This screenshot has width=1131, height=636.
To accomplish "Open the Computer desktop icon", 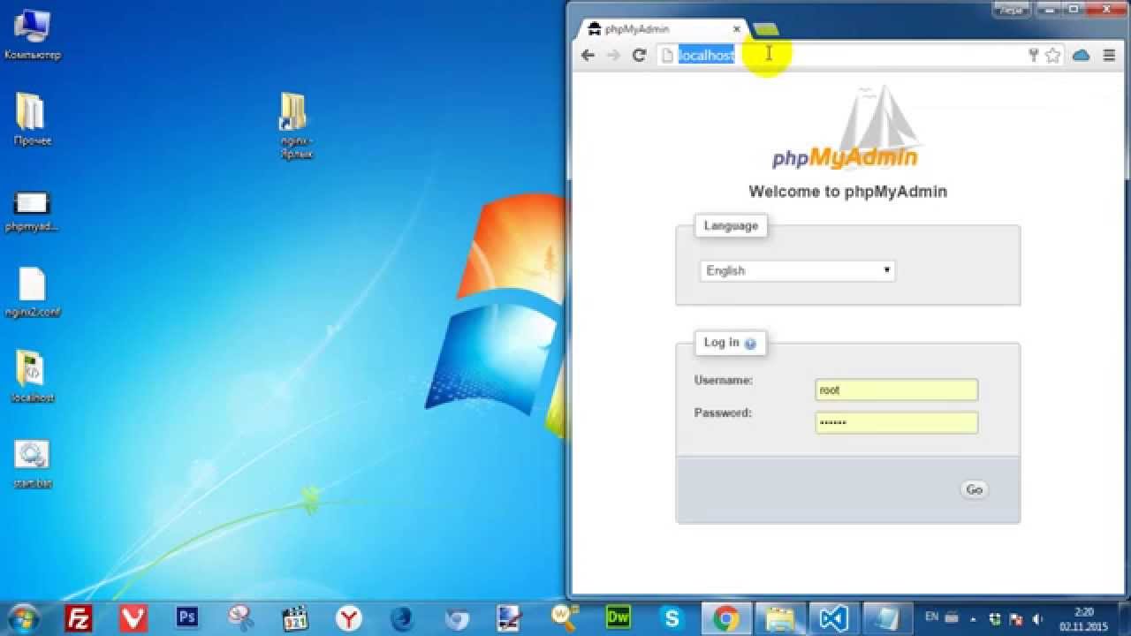I will pyautogui.click(x=32, y=34).
